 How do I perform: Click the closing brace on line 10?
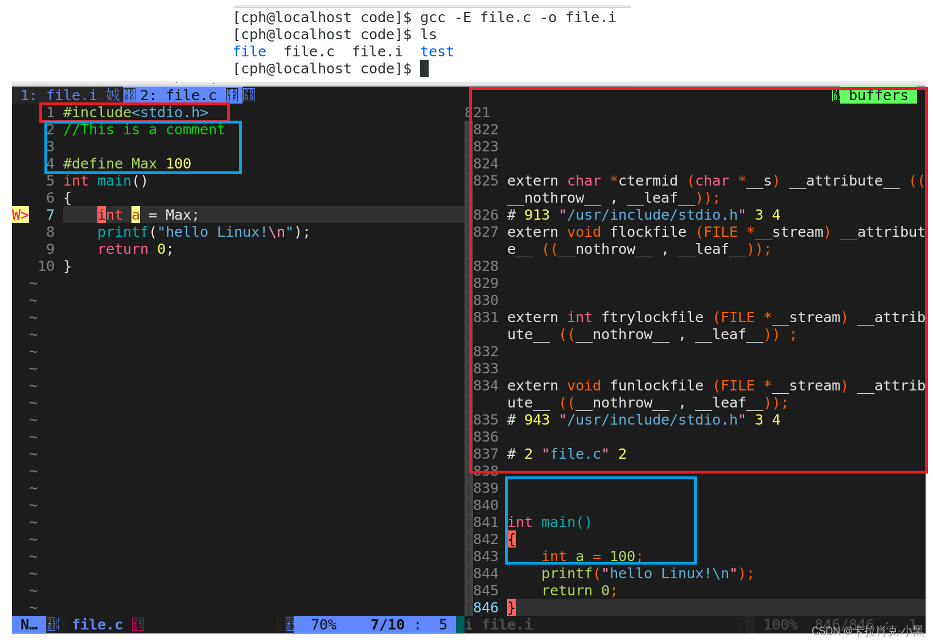(x=67, y=266)
